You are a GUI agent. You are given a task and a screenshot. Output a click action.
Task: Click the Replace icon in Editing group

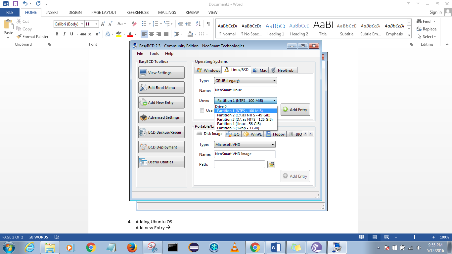[419, 29]
